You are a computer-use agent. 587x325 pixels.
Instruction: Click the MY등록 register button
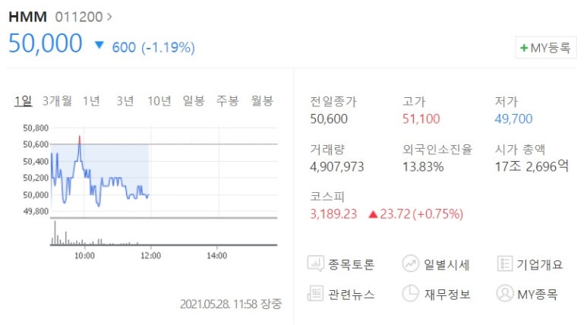[x=546, y=48]
